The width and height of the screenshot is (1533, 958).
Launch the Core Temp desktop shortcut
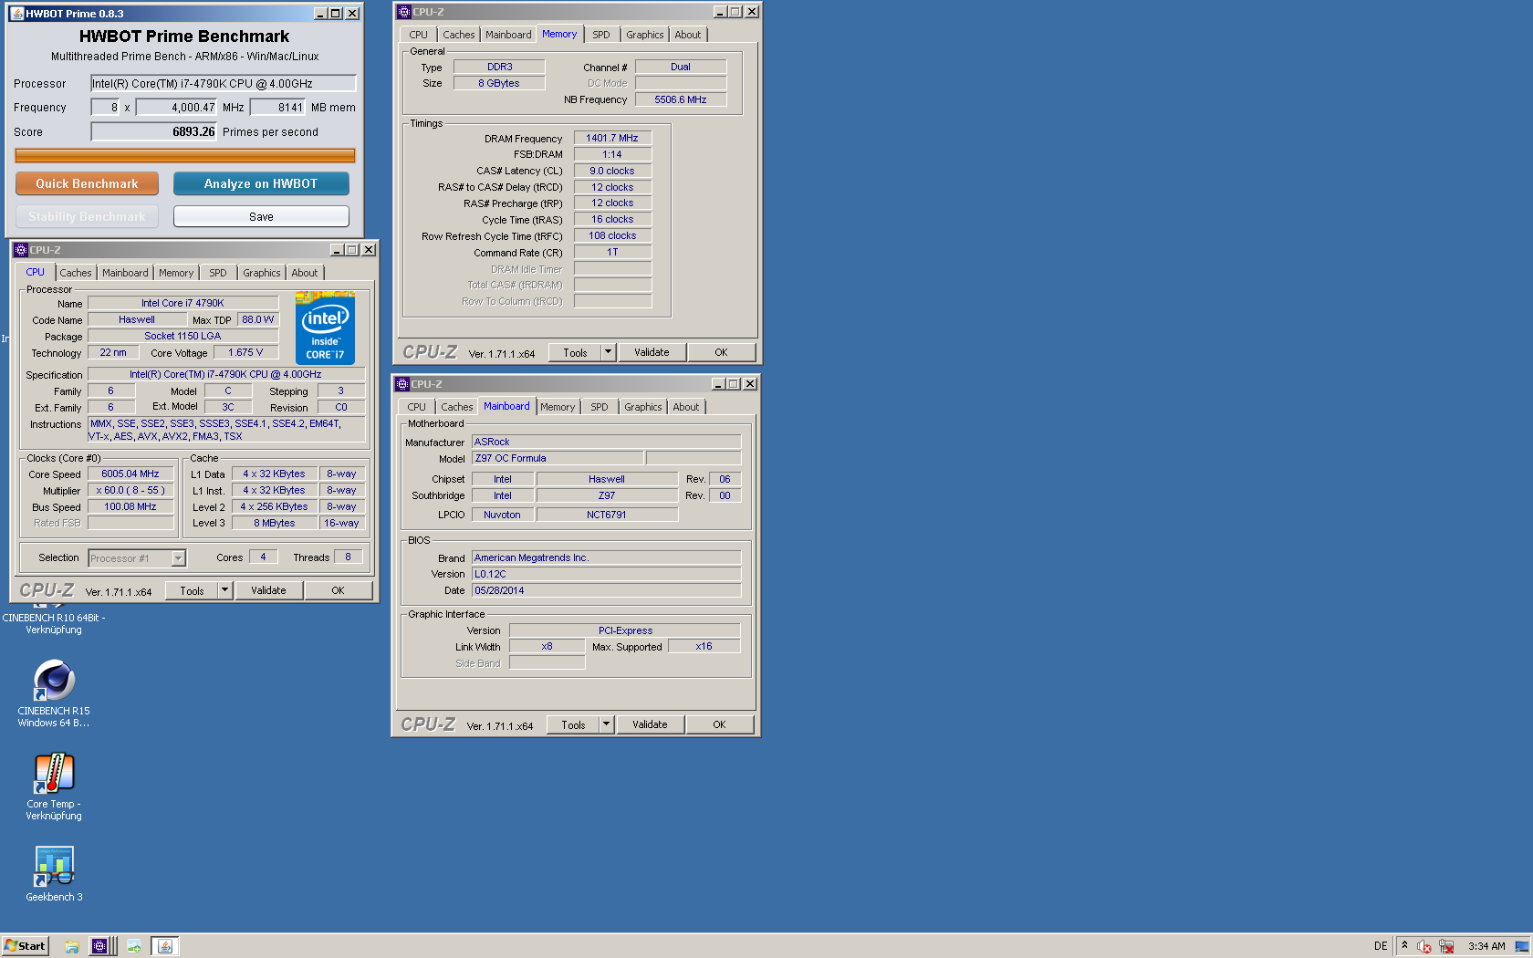[54, 786]
